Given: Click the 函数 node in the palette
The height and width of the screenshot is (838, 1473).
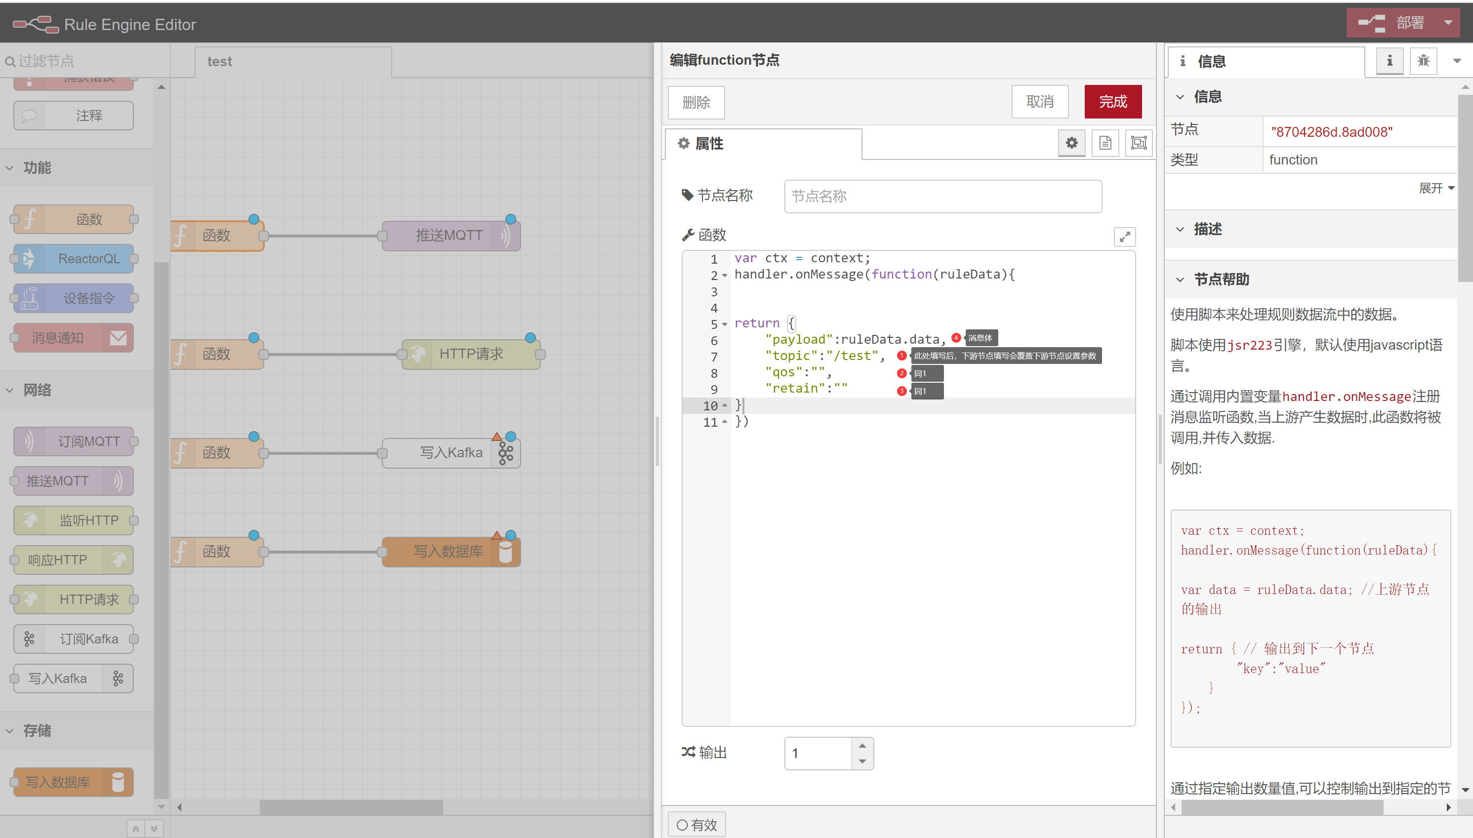Looking at the screenshot, I should [x=74, y=219].
